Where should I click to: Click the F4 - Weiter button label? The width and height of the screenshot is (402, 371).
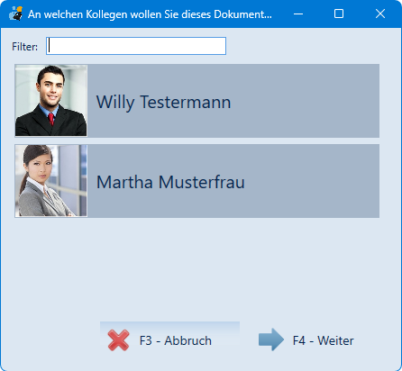click(x=323, y=340)
